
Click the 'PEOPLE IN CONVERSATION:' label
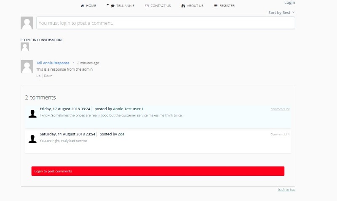tap(41, 40)
